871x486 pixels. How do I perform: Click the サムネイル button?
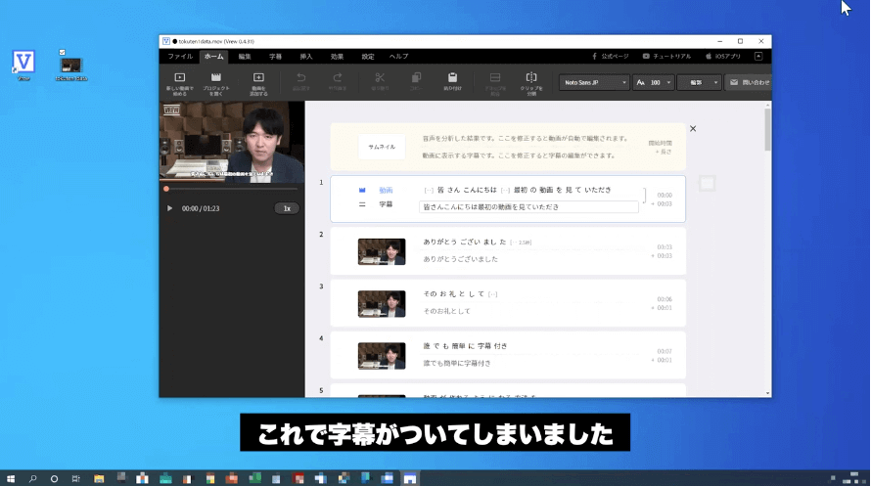pos(381,146)
